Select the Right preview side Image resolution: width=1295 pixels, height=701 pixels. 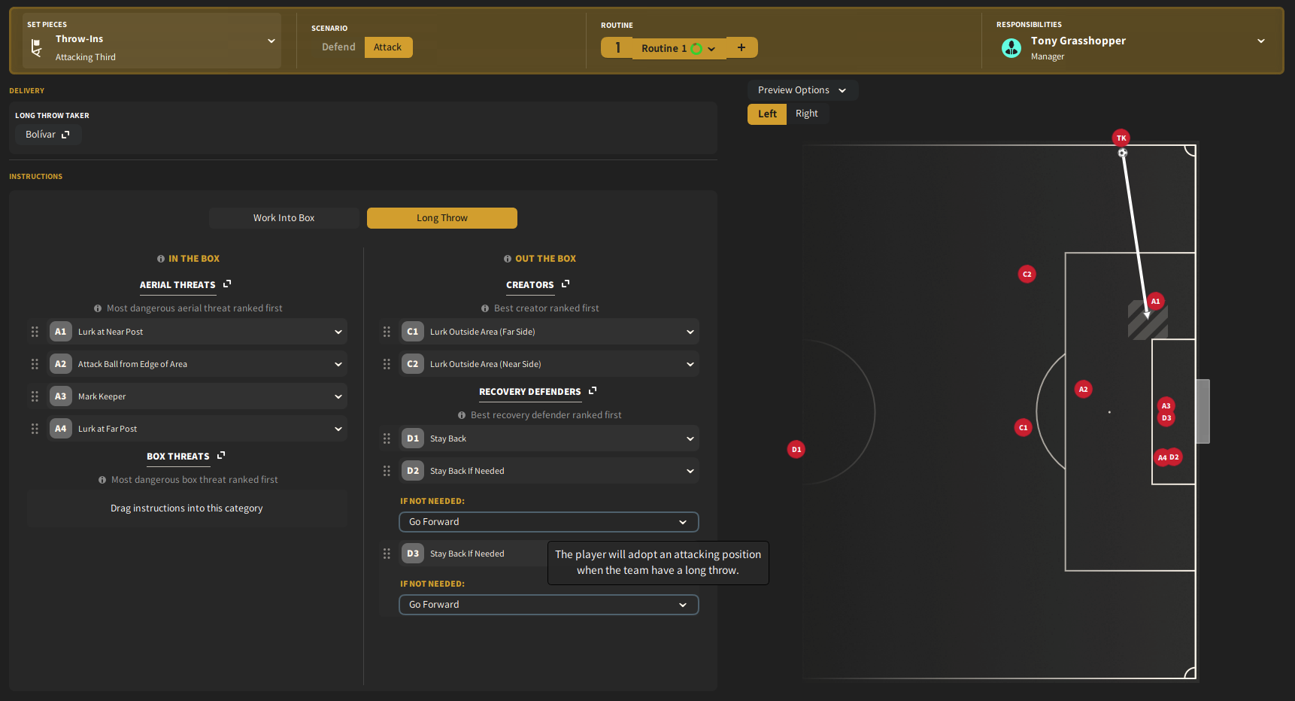coord(807,114)
